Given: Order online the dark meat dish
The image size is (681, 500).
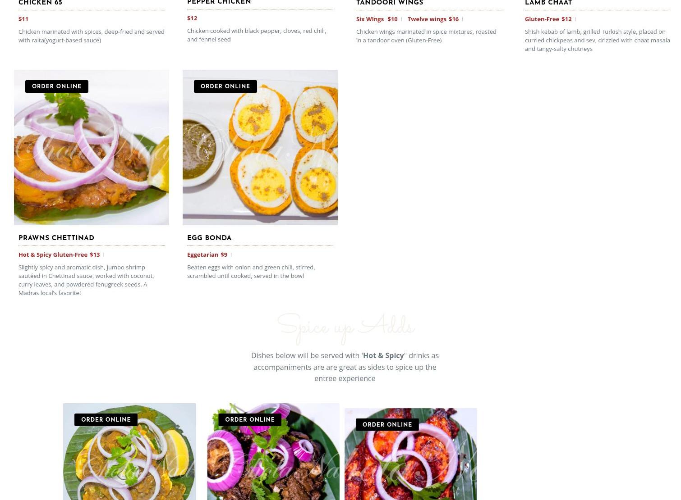Looking at the screenshot, I should (x=250, y=420).
